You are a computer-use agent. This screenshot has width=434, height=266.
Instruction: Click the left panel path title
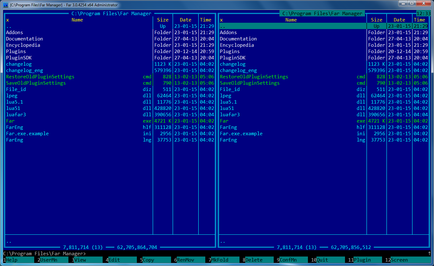click(x=112, y=14)
